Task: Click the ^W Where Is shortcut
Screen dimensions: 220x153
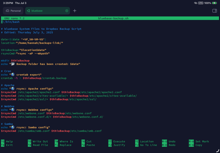Action: [64, 142]
